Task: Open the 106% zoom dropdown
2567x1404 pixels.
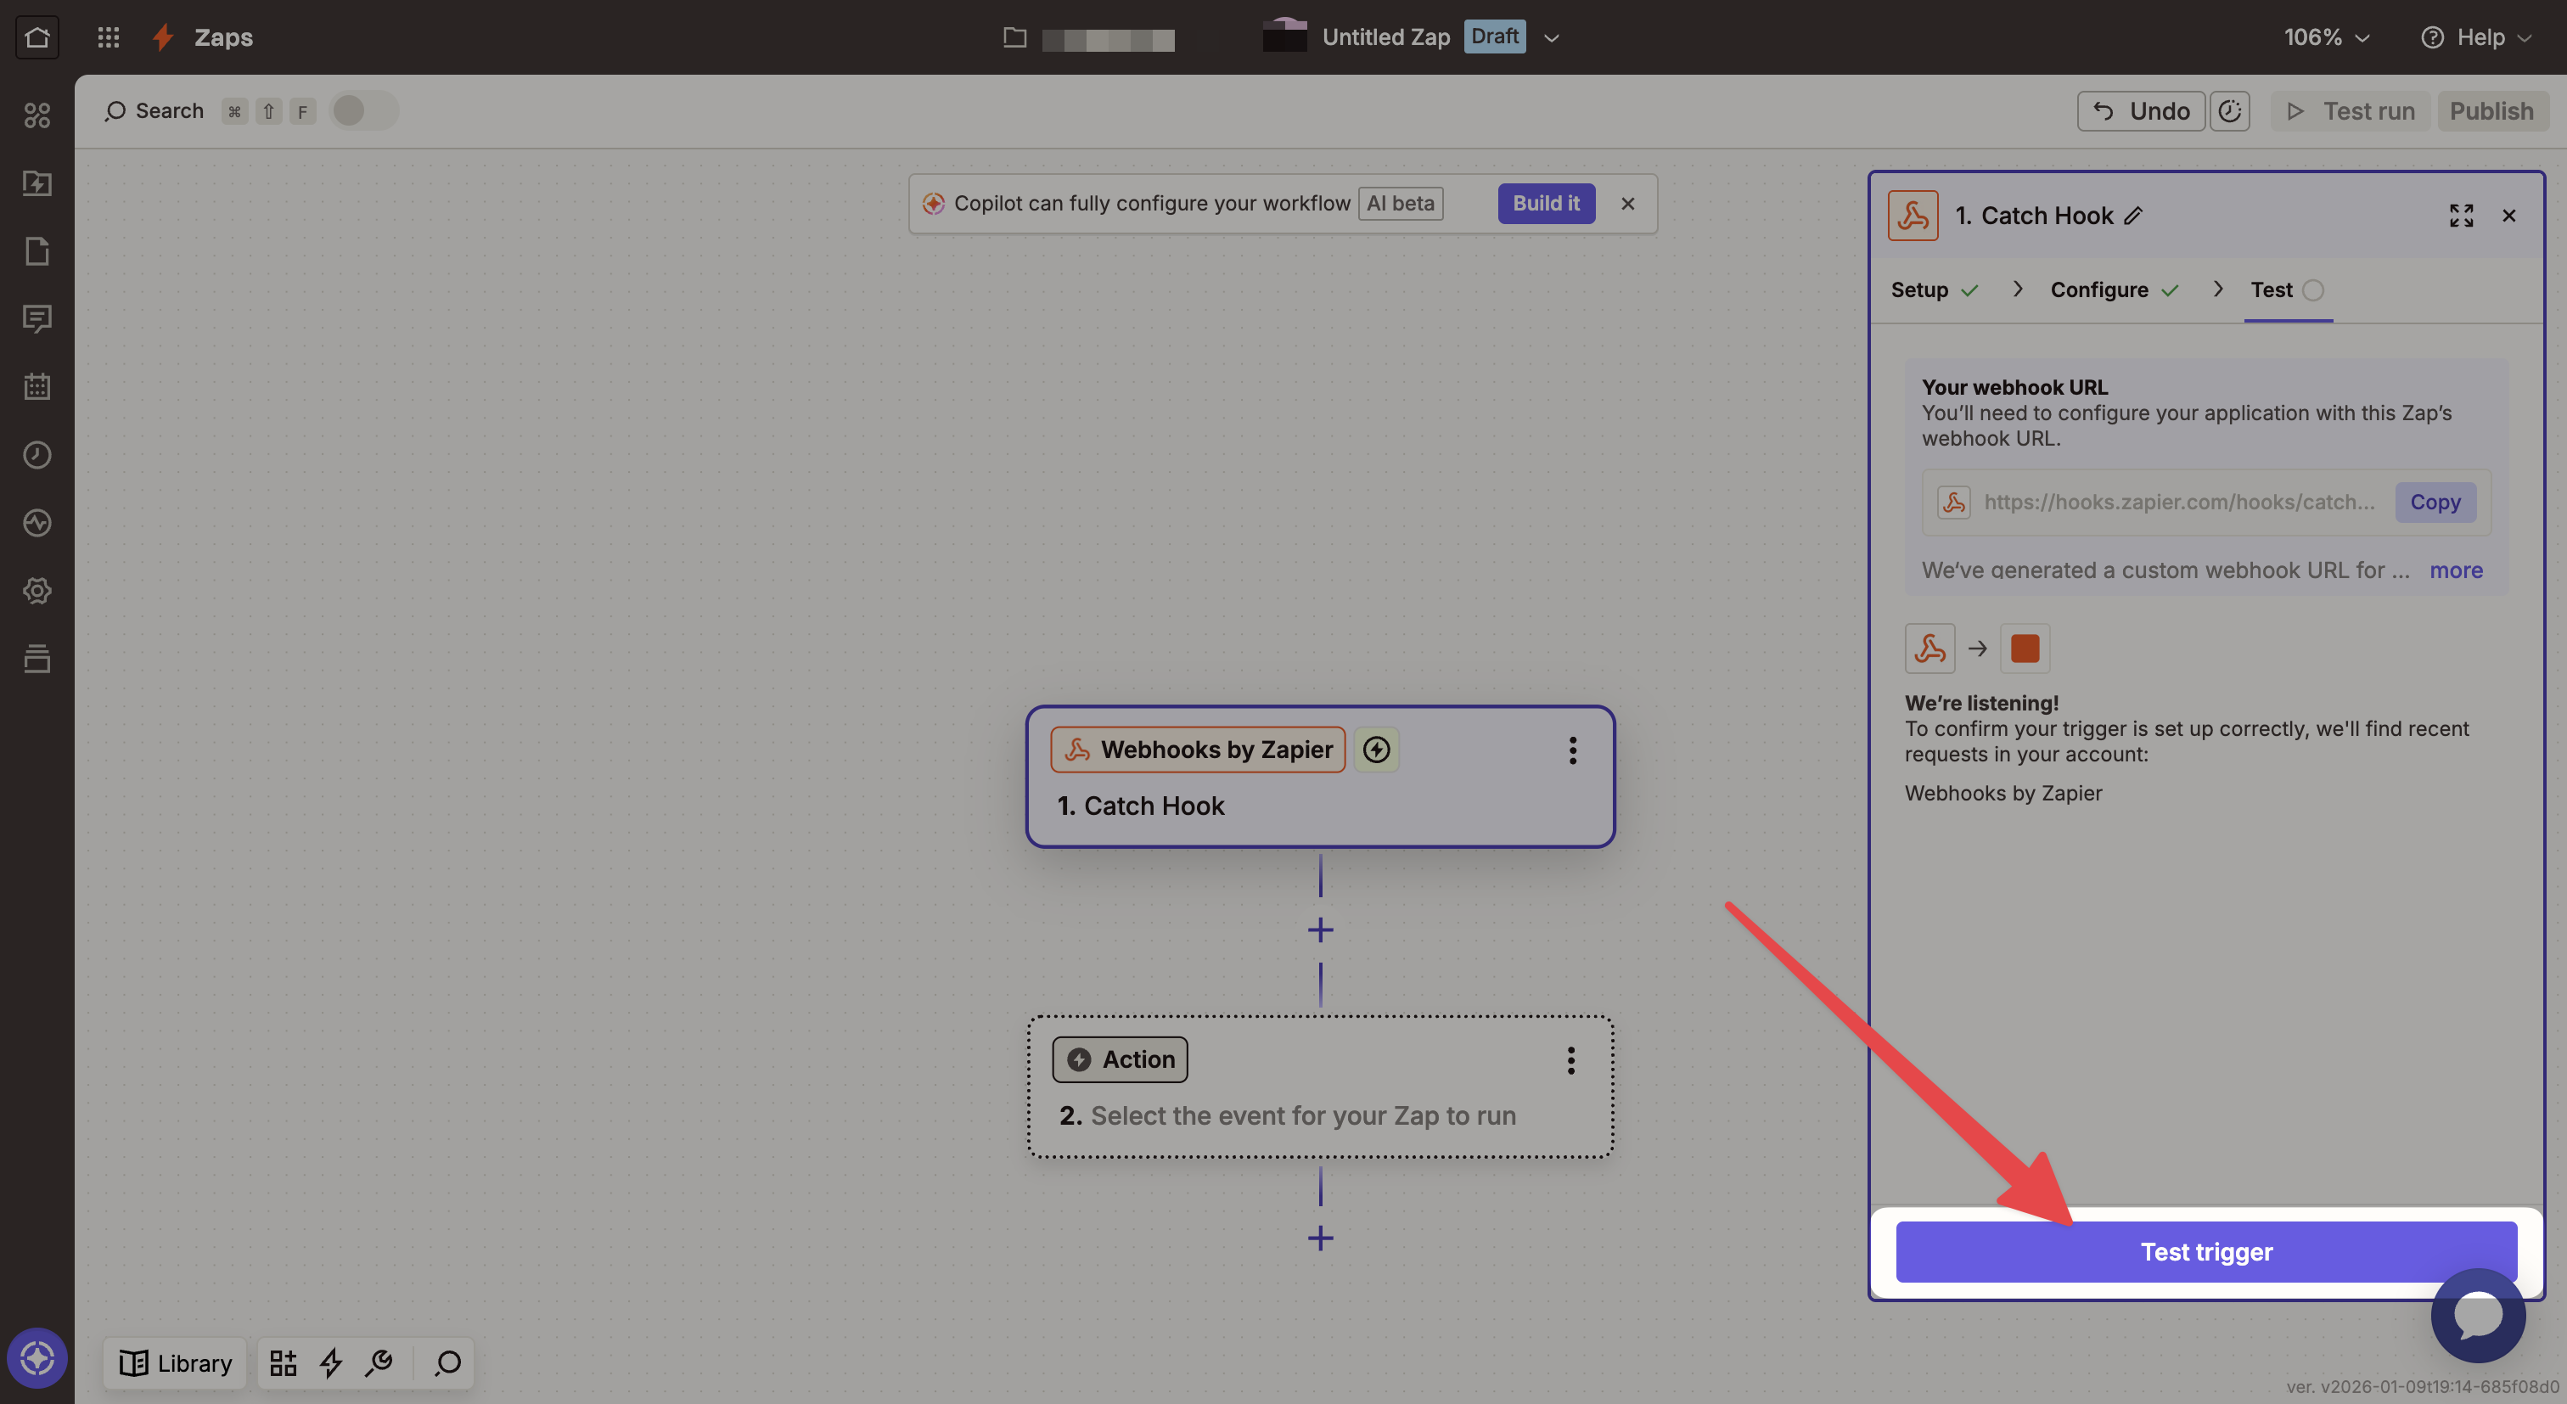Action: pyautogui.click(x=2326, y=37)
